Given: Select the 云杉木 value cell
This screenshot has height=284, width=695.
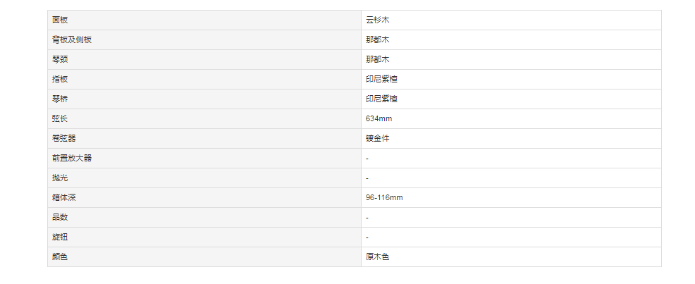Looking at the screenshot, I should (511, 20).
